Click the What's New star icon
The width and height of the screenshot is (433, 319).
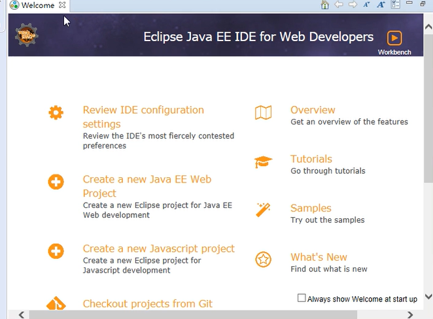click(263, 260)
